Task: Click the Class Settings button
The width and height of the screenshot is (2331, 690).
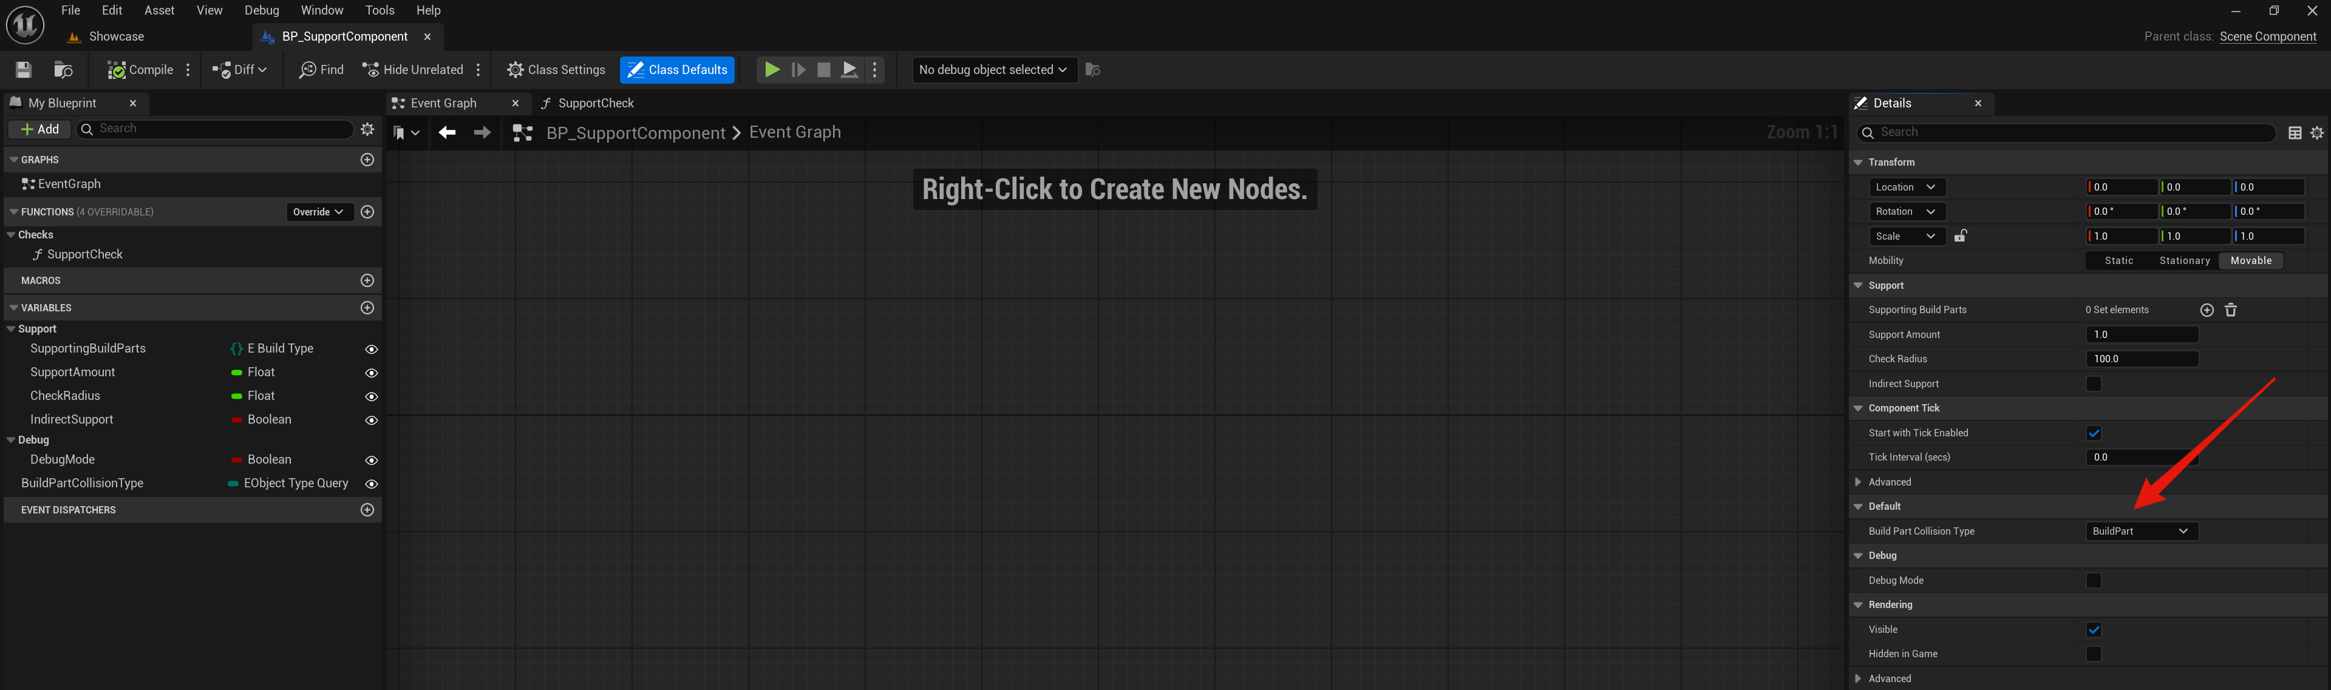Action: [556, 70]
